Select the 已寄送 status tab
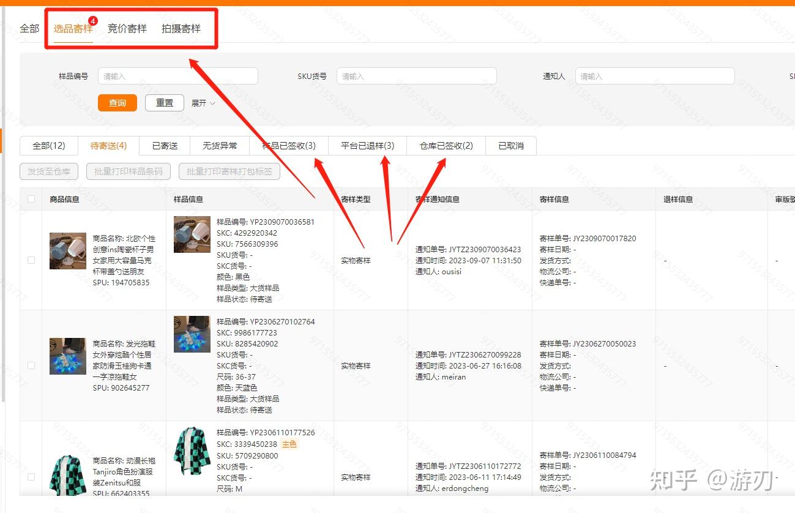This screenshot has width=795, height=513. (165, 146)
